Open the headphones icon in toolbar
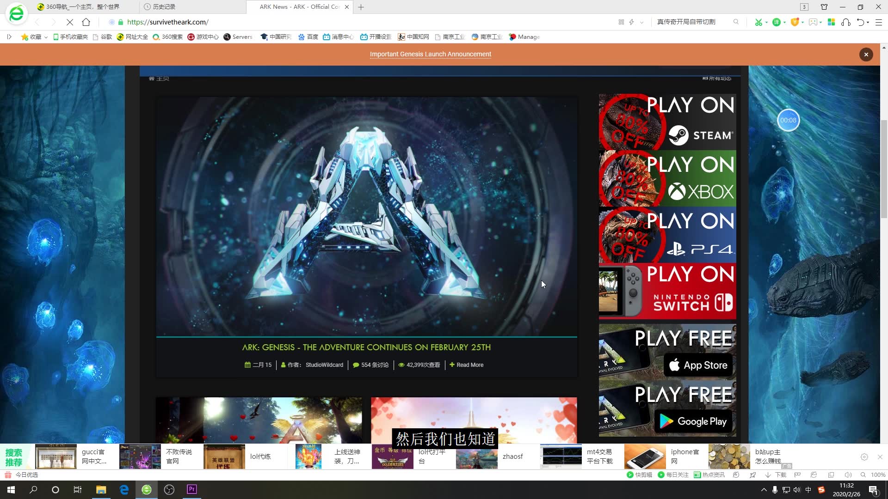Image resolution: width=888 pixels, height=499 pixels. click(846, 22)
